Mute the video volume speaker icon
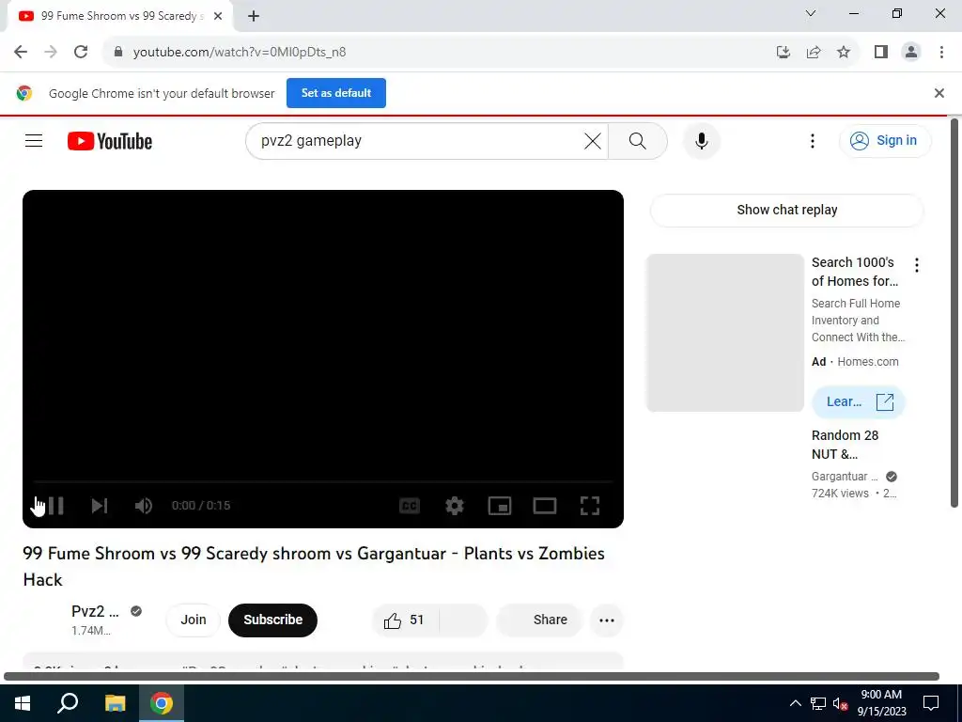 144,505
